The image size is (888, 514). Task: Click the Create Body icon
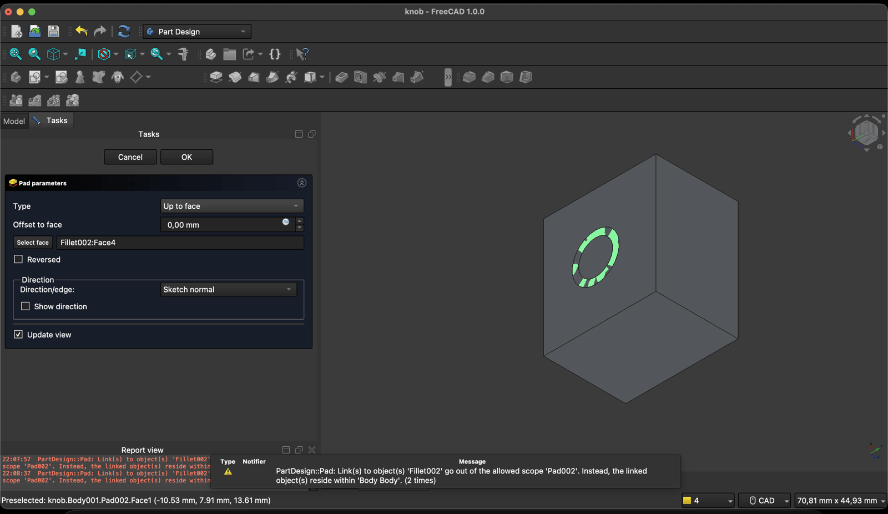[16, 77]
